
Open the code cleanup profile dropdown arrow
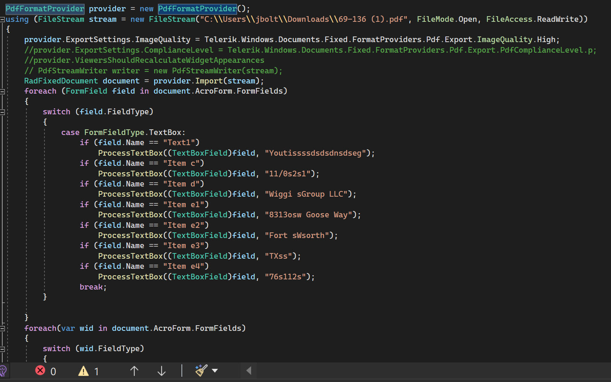pyautogui.click(x=215, y=371)
